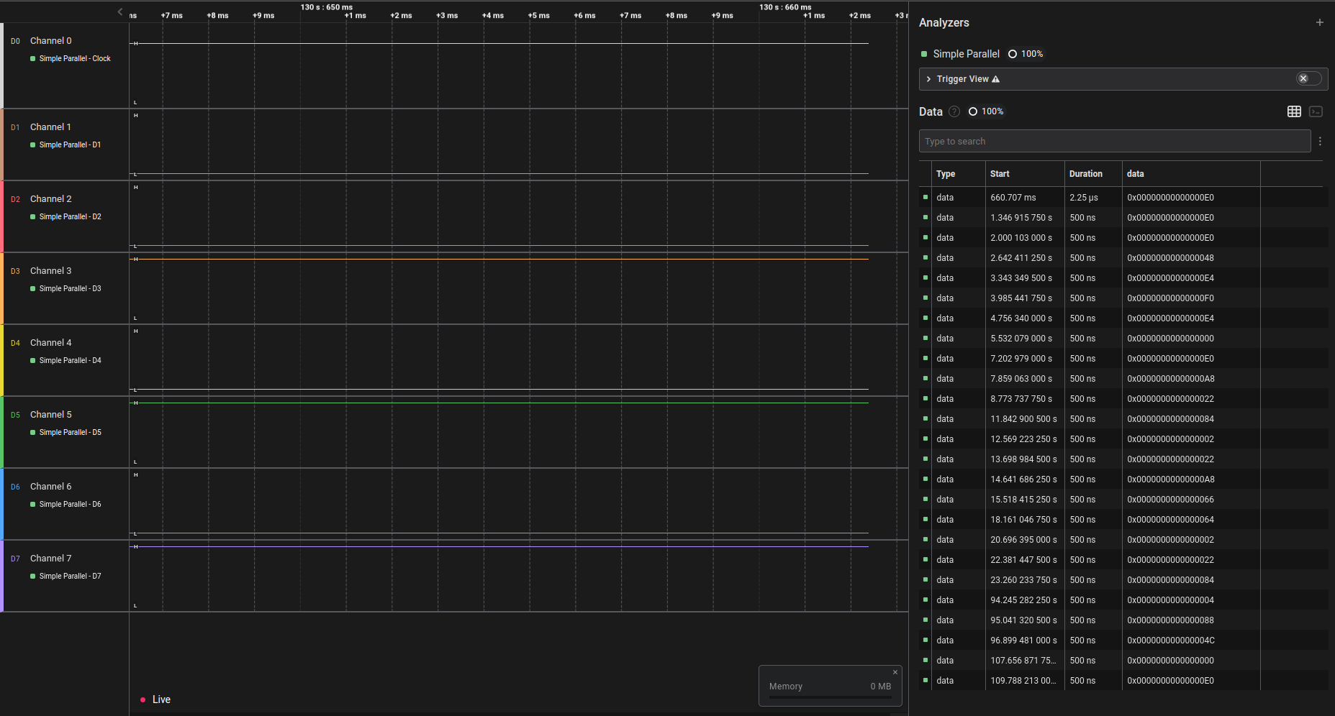Open the Data help question mark icon
Screen dimensions: 1335x716
click(954, 111)
